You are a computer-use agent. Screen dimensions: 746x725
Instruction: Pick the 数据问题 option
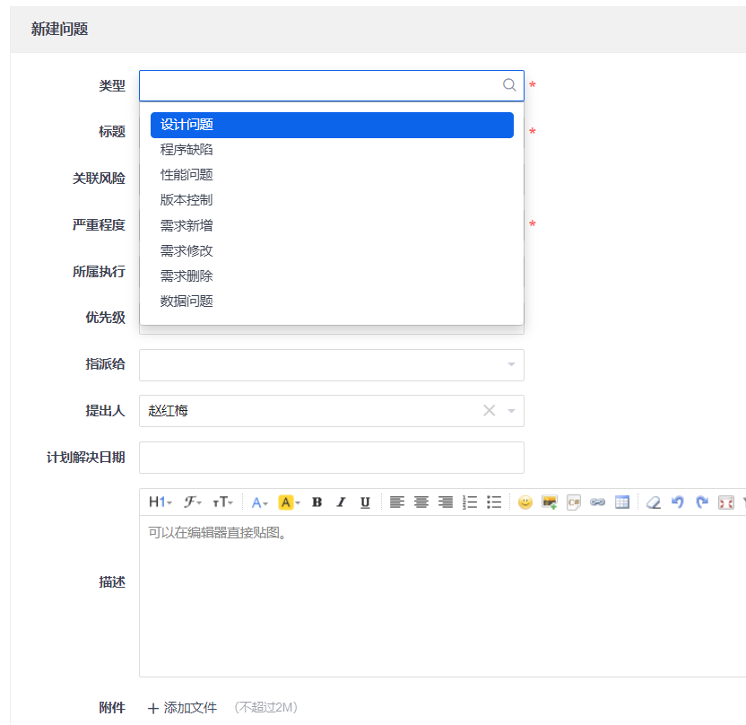[x=186, y=301]
